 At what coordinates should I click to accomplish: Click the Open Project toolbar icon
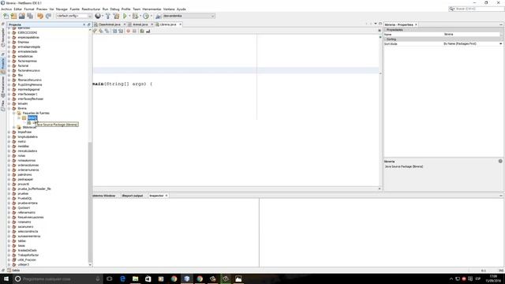coord(21,16)
